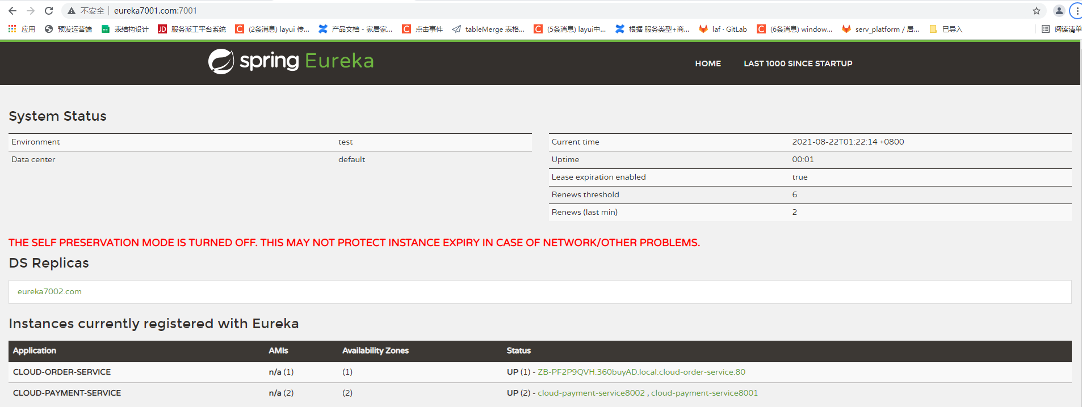
Task: Open the (2条消息) layui bookmark
Action: [x=272, y=29]
